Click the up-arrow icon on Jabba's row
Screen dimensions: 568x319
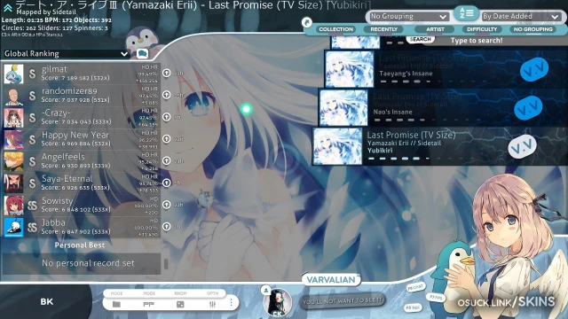tap(166, 227)
